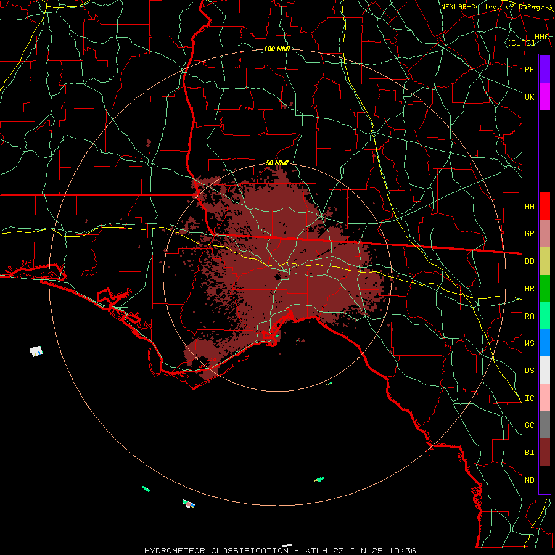The height and width of the screenshot is (555, 555).
Task: Click the 'DS' legend label text
Action: [x=529, y=371]
